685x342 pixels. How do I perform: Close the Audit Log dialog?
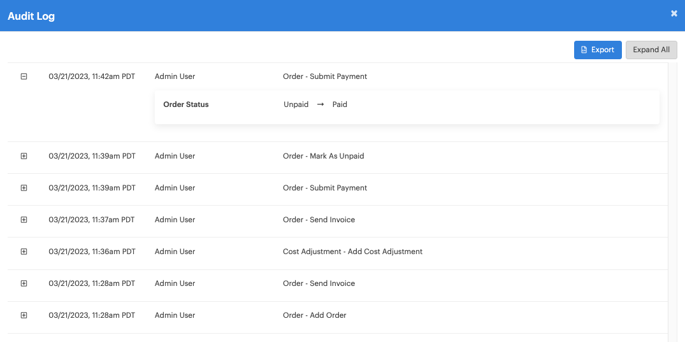tap(674, 13)
